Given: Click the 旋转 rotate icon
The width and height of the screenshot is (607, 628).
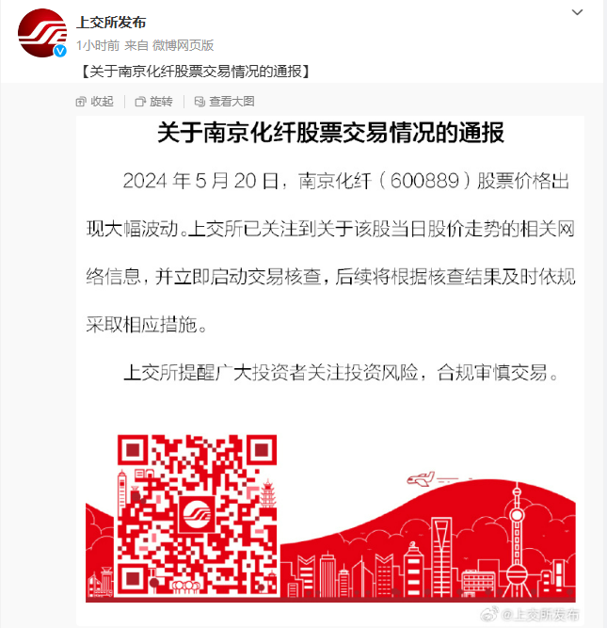Looking at the screenshot, I should point(140,102).
